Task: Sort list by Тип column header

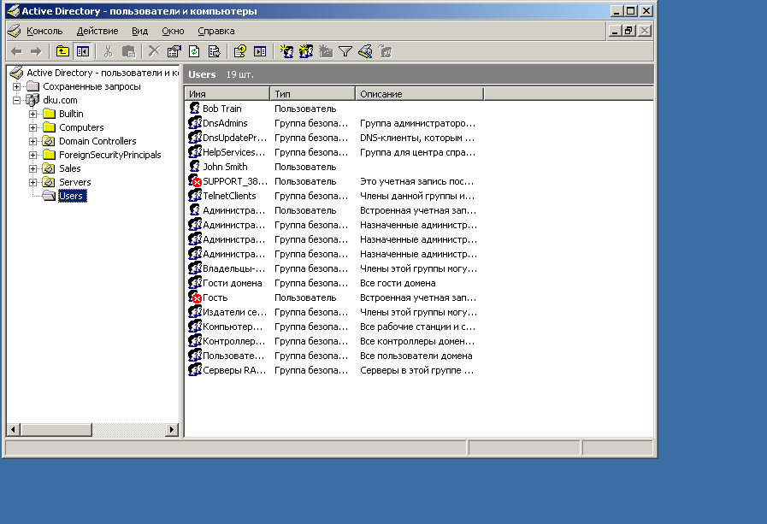Action: [x=313, y=94]
